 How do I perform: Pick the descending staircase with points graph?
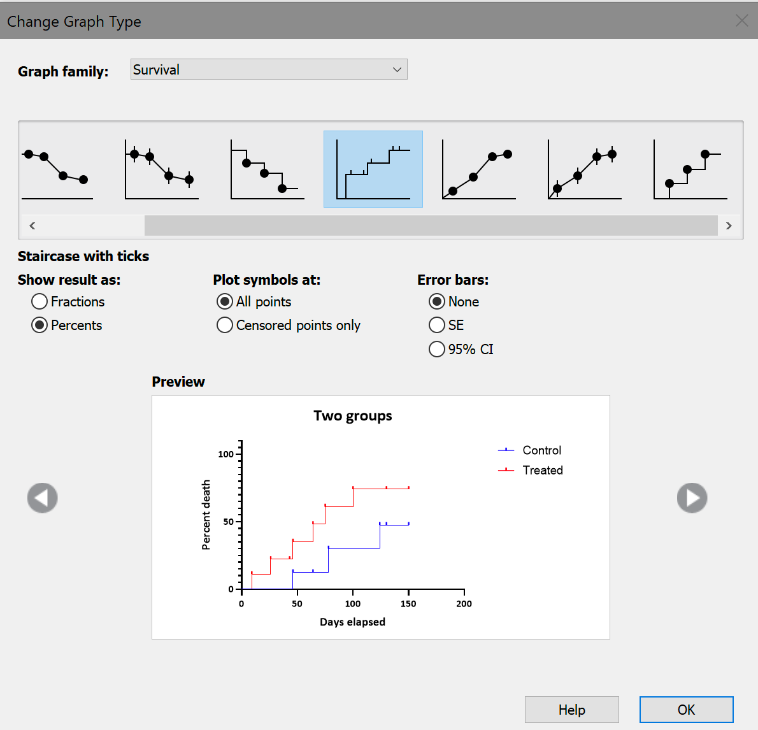tap(268, 169)
